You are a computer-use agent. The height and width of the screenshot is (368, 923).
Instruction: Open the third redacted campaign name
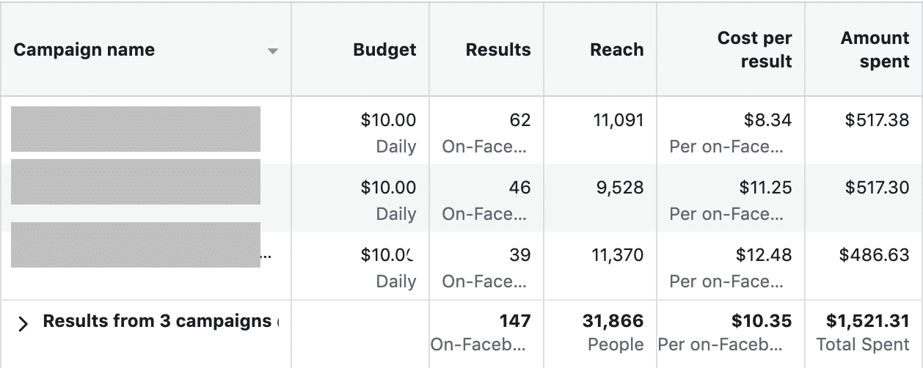click(x=136, y=245)
